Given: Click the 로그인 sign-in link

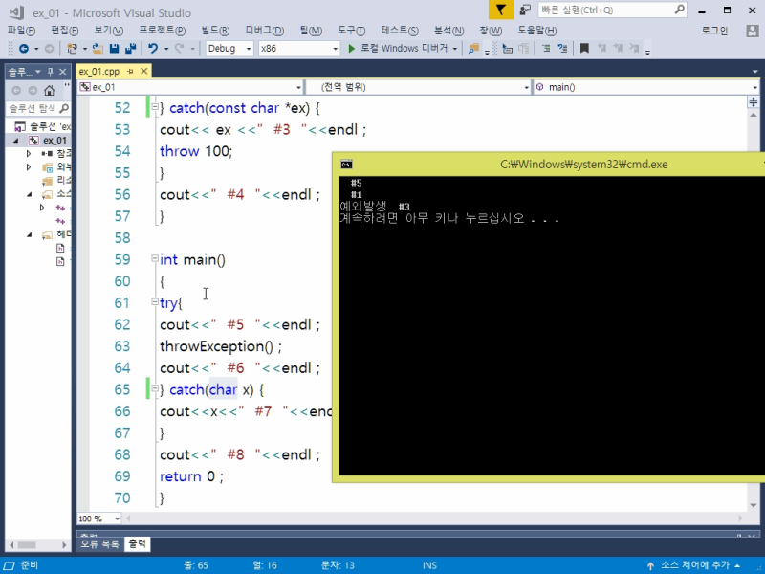Looking at the screenshot, I should pyautogui.click(x=714, y=31).
